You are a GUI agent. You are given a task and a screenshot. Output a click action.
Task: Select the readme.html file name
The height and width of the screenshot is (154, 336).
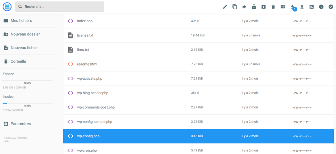pyautogui.click(x=87, y=64)
